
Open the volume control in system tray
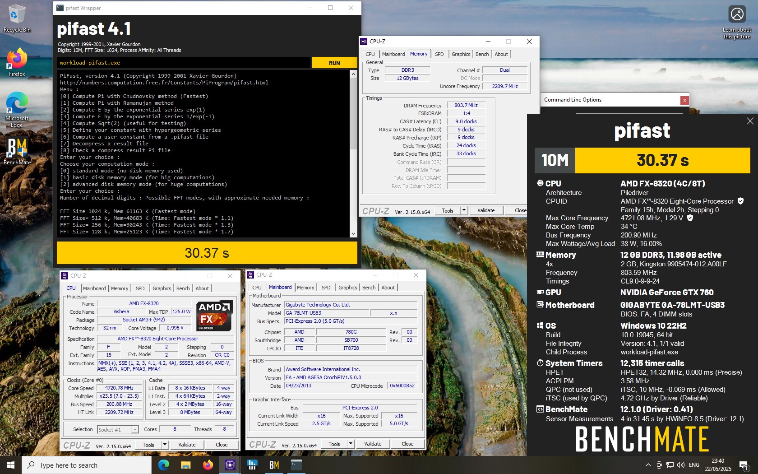(x=681, y=465)
